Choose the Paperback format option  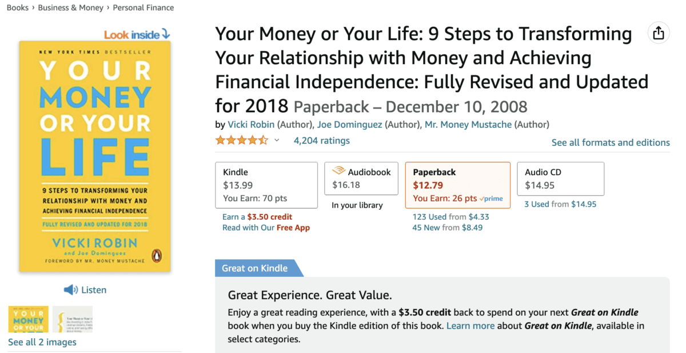click(x=457, y=185)
